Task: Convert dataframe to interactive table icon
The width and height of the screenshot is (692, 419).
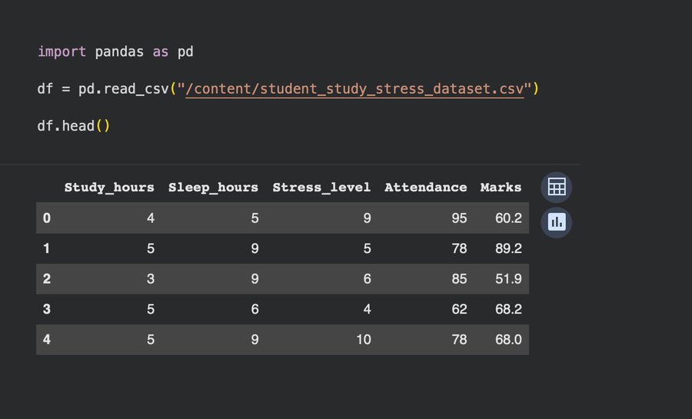Action: (x=556, y=187)
